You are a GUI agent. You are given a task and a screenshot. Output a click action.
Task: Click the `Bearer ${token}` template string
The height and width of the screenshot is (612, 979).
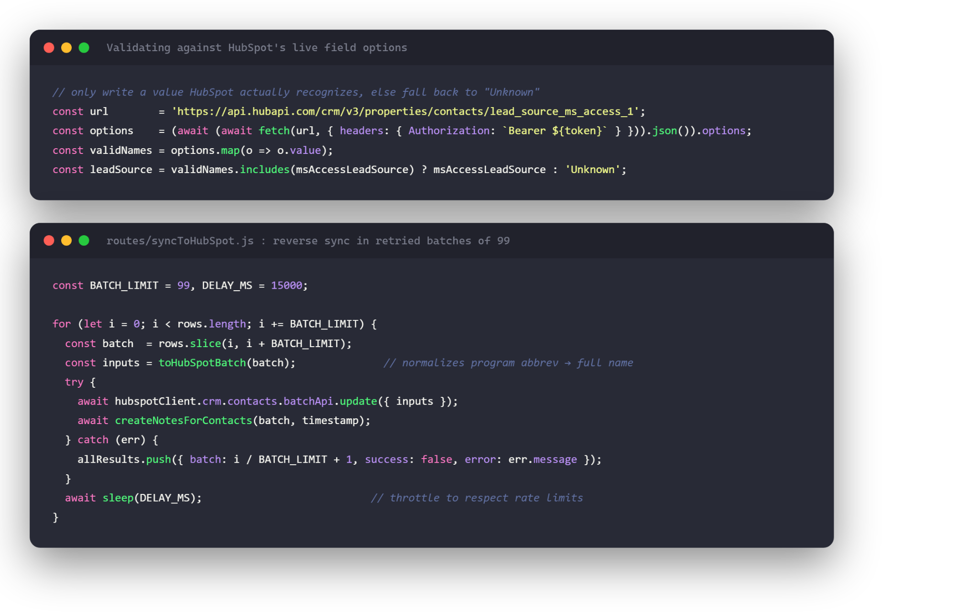coord(555,131)
